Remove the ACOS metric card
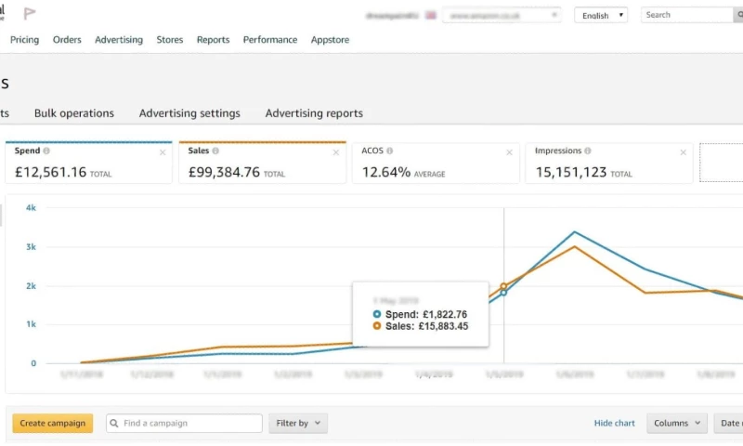 click(509, 152)
